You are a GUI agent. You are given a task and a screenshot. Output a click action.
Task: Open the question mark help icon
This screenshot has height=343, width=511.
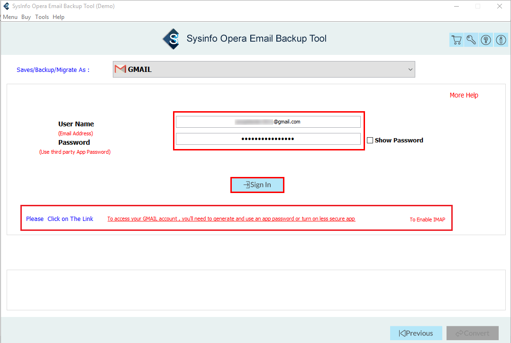486,40
